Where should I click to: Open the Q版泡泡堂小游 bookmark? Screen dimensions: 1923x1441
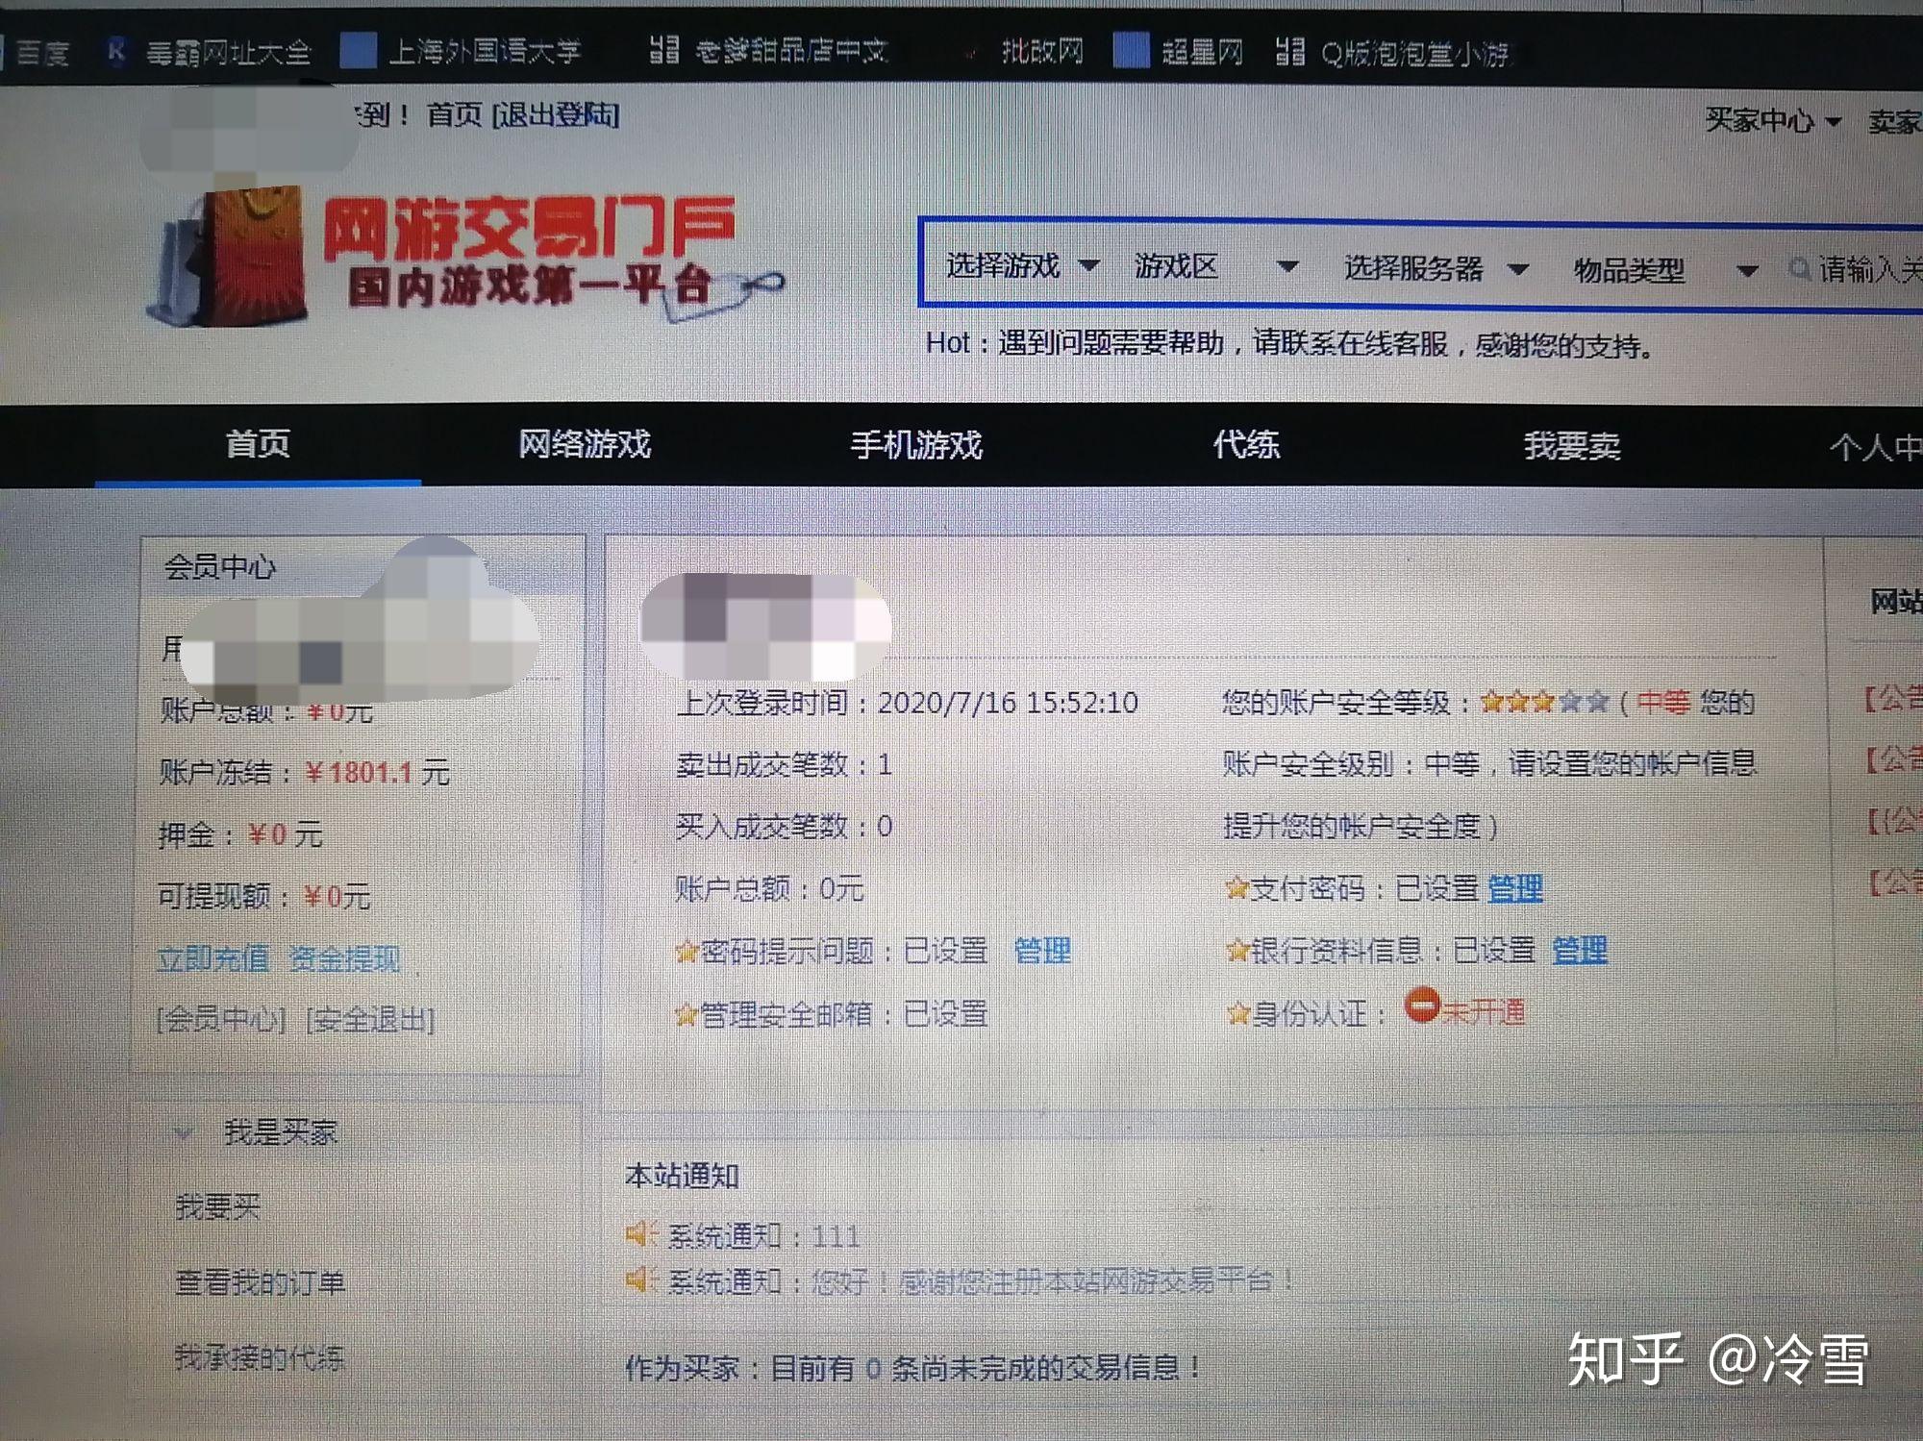[x=1394, y=52]
